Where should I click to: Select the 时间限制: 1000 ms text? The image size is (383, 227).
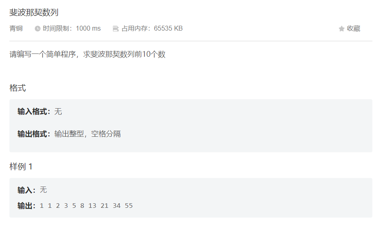(72, 29)
